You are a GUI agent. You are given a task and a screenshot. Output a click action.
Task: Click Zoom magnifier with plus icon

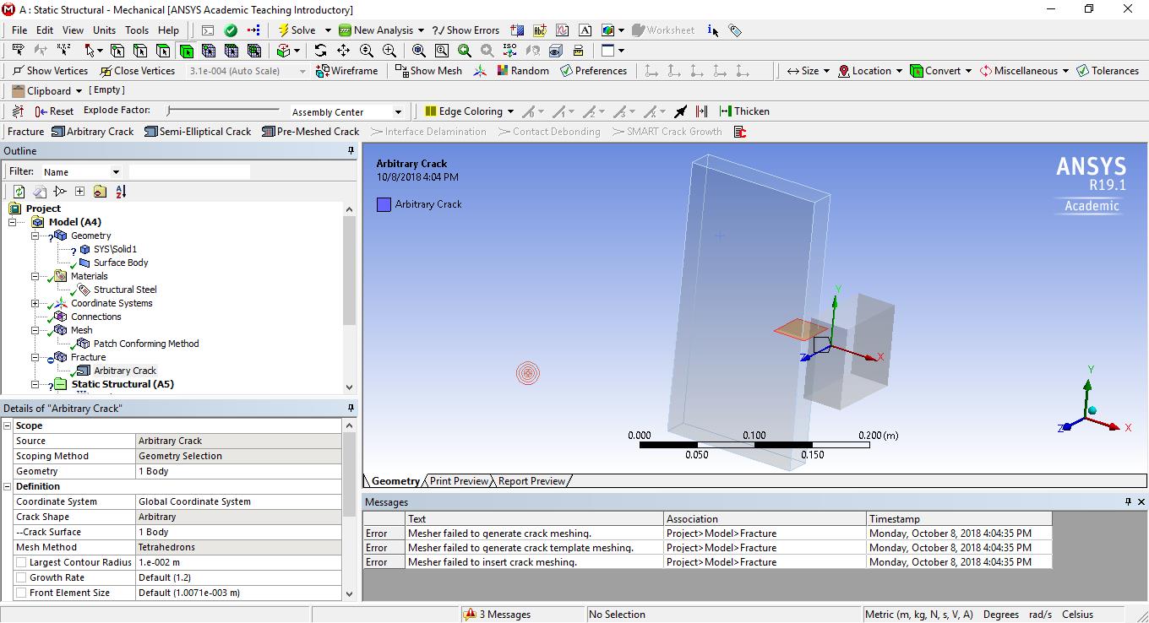click(x=366, y=50)
